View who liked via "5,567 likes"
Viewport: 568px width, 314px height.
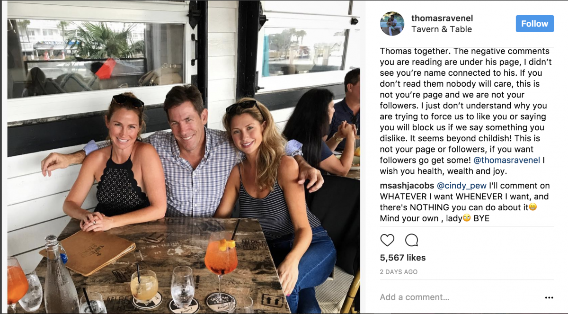click(403, 258)
